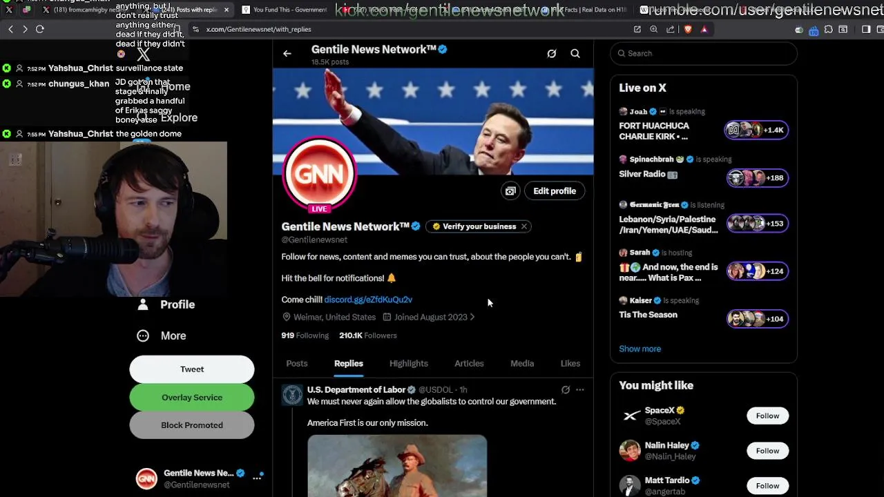This screenshot has height=497, width=884.
Task: Click the Weimar, United States location text
Action: click(x=334, y=317)
